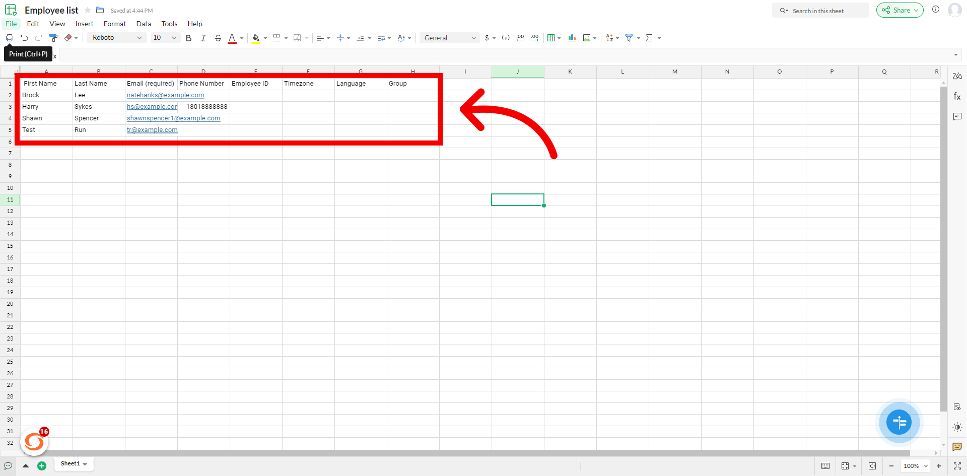Click the fit-to-selection zoom icon in the status bar
The width and height of the screenshot is (967, 476).
(872, 466)
